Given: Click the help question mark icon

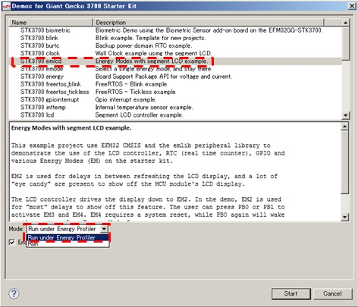Looking at the screenshot, I should click(x=14, y=293).
